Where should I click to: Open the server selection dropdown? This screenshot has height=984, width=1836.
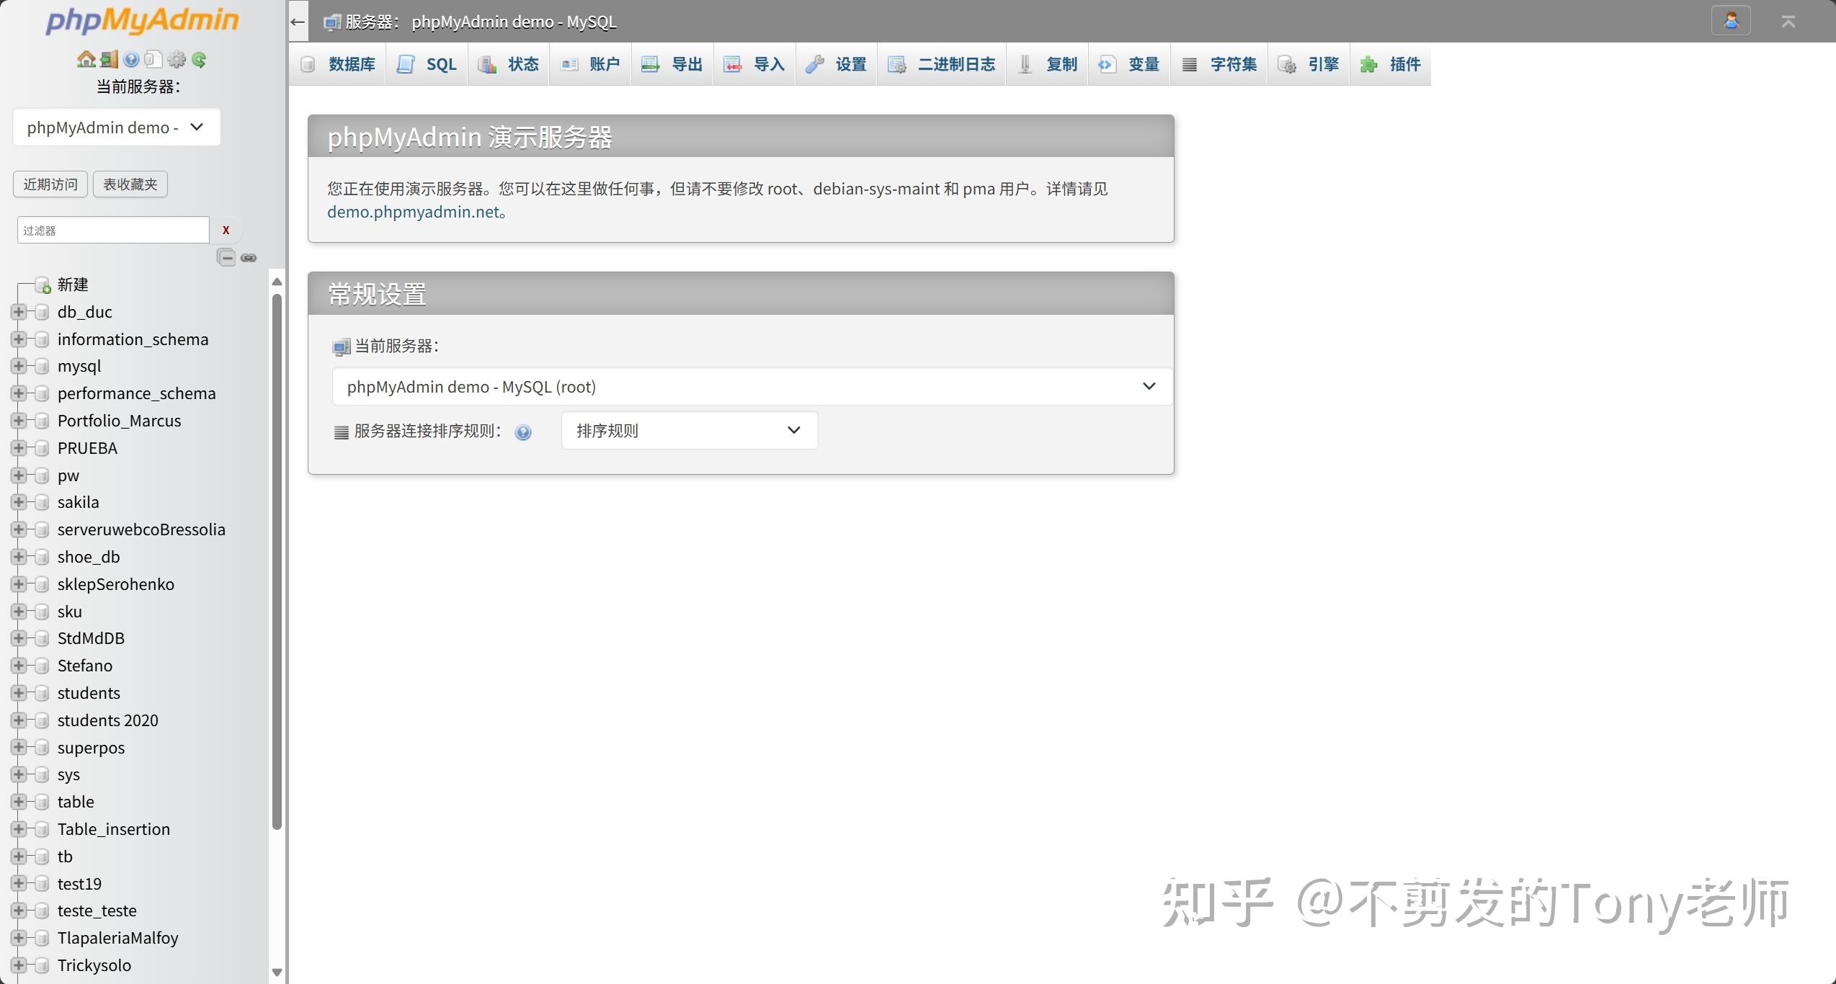[116, 127]
